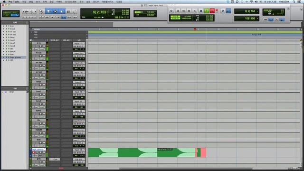The width and height of the screenshot is (304, 171).
Task: Open the Input 3-4 selector on ki out
Action: (x=79, y=53)
